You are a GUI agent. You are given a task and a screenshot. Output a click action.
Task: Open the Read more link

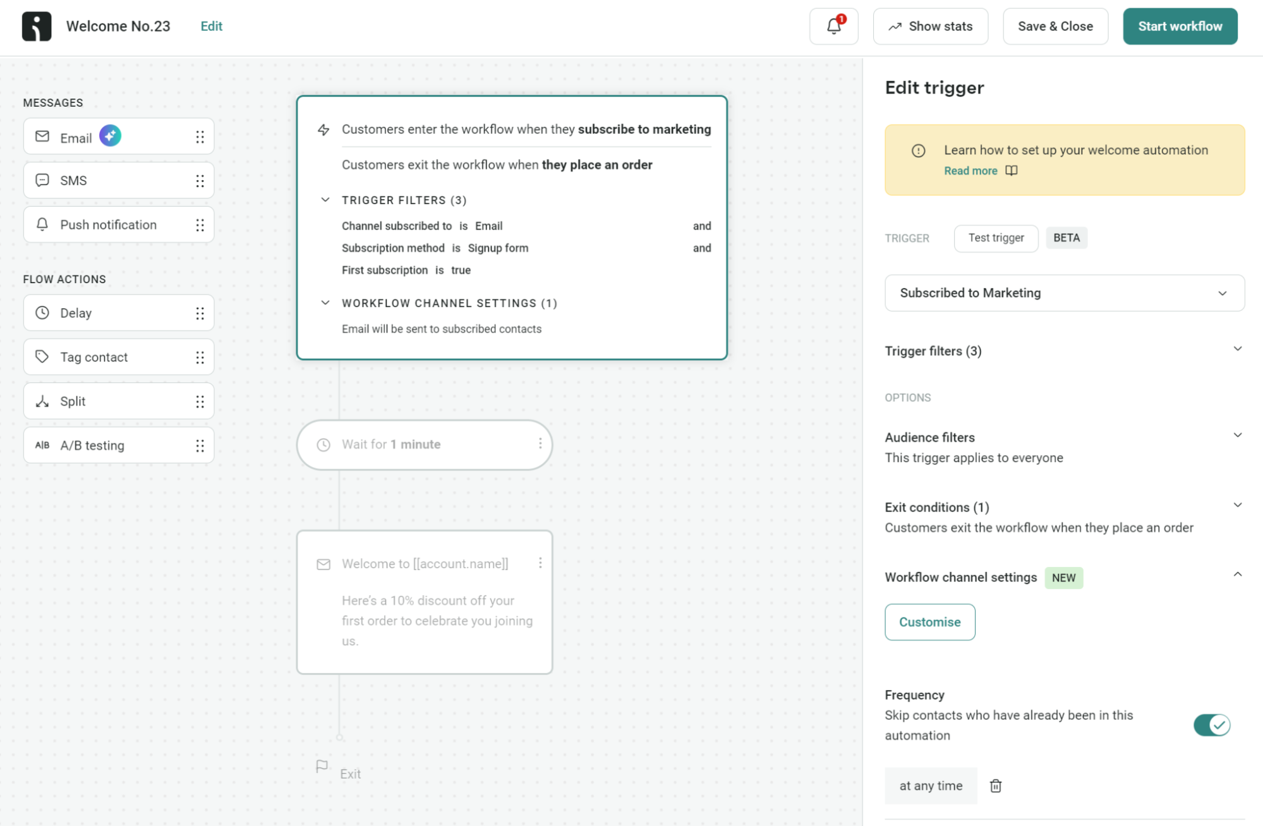pyautogui.click(x=970, y=171)
